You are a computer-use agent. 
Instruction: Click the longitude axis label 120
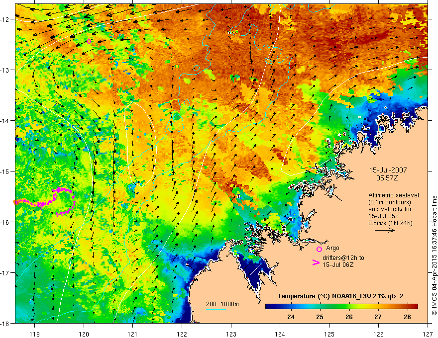pyautogui.click(x=84, y=334)
